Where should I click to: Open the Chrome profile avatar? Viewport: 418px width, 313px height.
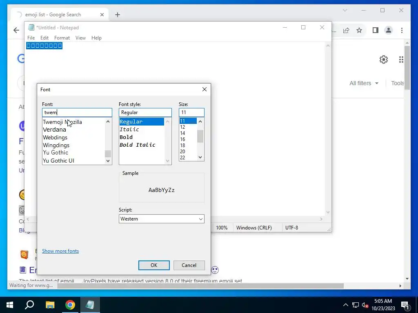(389, 30)
